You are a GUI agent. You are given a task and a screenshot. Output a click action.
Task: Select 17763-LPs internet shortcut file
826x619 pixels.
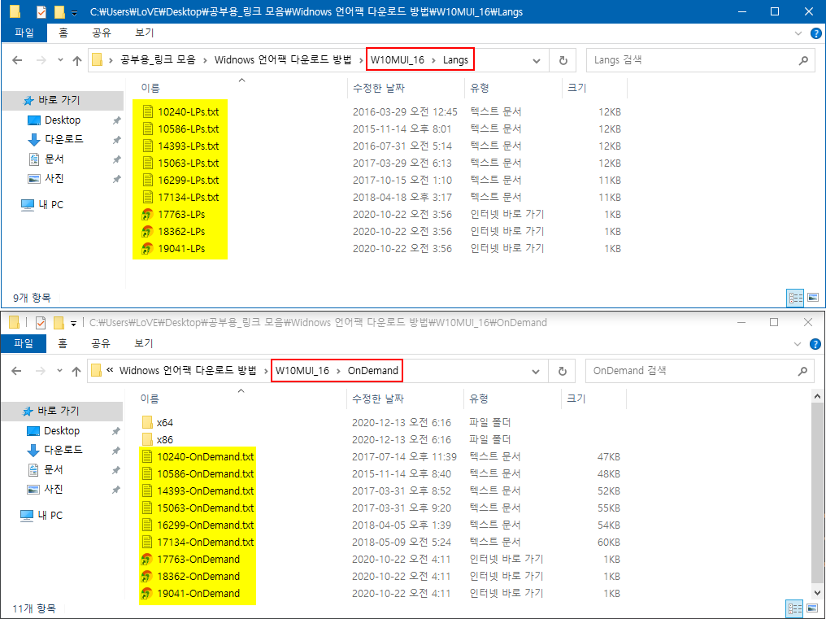[181, 215]
